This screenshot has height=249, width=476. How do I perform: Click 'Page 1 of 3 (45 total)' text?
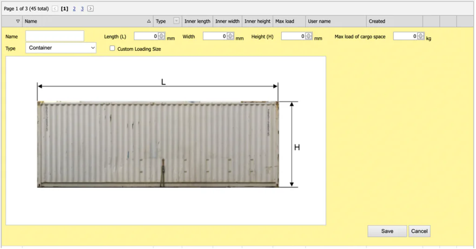pyautogui.click(x=26, y=9)
